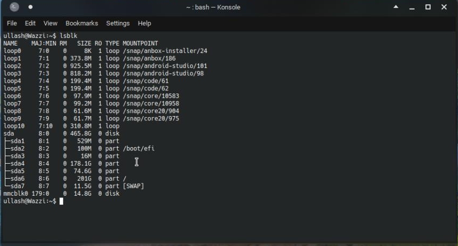This screenshot has width=458, height=246.
Task: Click the lsblk command text
Action: 69,36
